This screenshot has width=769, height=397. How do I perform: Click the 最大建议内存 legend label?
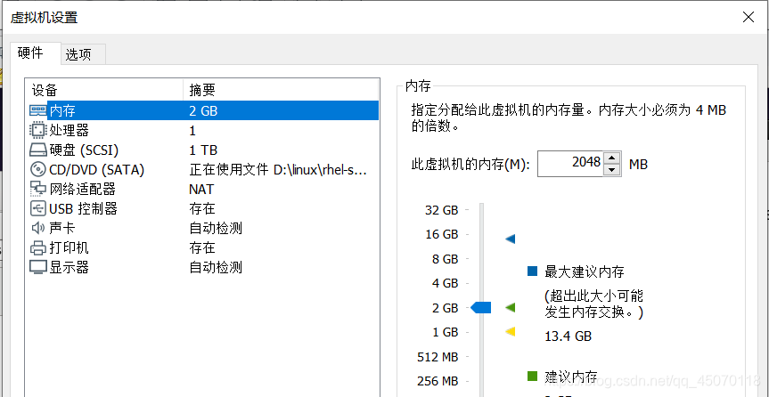[x=585, y=271]
